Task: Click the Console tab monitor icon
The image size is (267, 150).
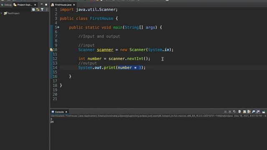Action: [x=53, y=112]
